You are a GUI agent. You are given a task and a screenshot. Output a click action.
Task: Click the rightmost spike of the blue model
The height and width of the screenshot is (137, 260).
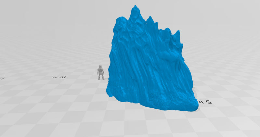coord(177,34)
